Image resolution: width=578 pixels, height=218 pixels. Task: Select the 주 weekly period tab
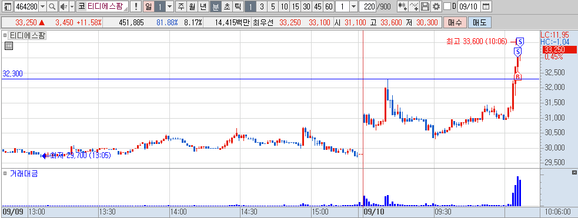181,6
